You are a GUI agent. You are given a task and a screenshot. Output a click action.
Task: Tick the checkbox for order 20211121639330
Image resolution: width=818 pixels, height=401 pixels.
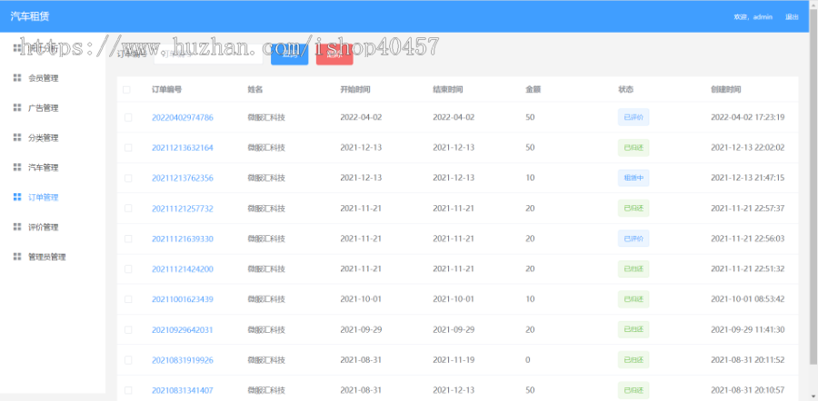tap(128, 239)
